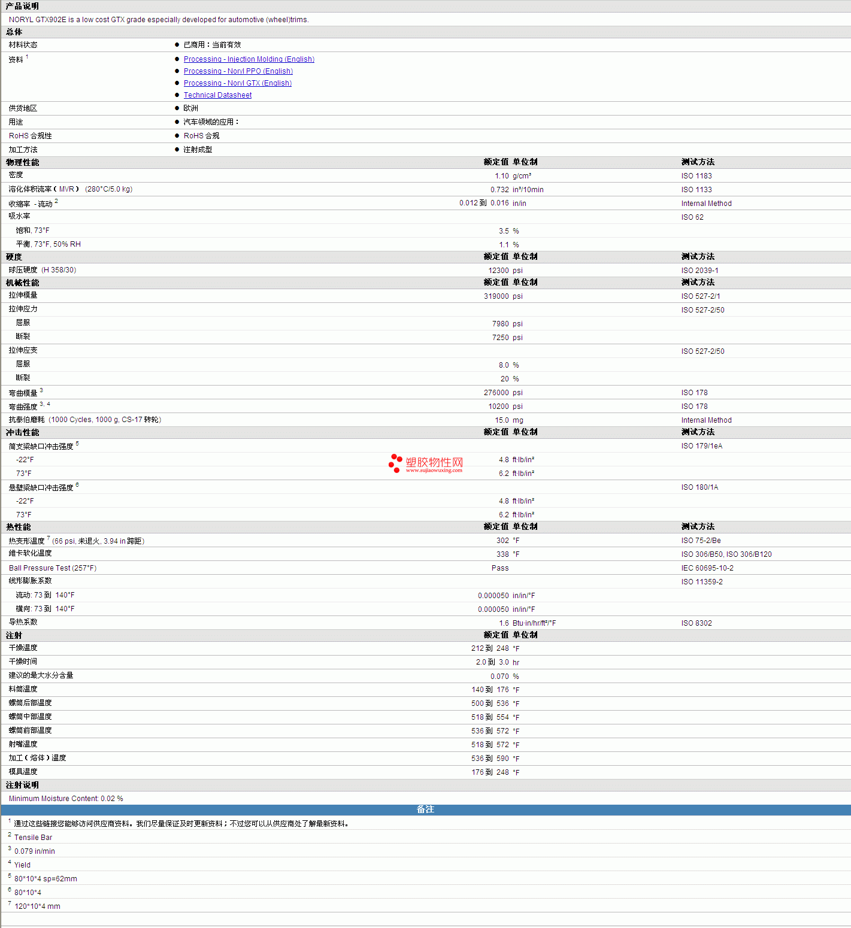
Task: Click the ISO 2039-1 test method
Action: pos(700,271)
